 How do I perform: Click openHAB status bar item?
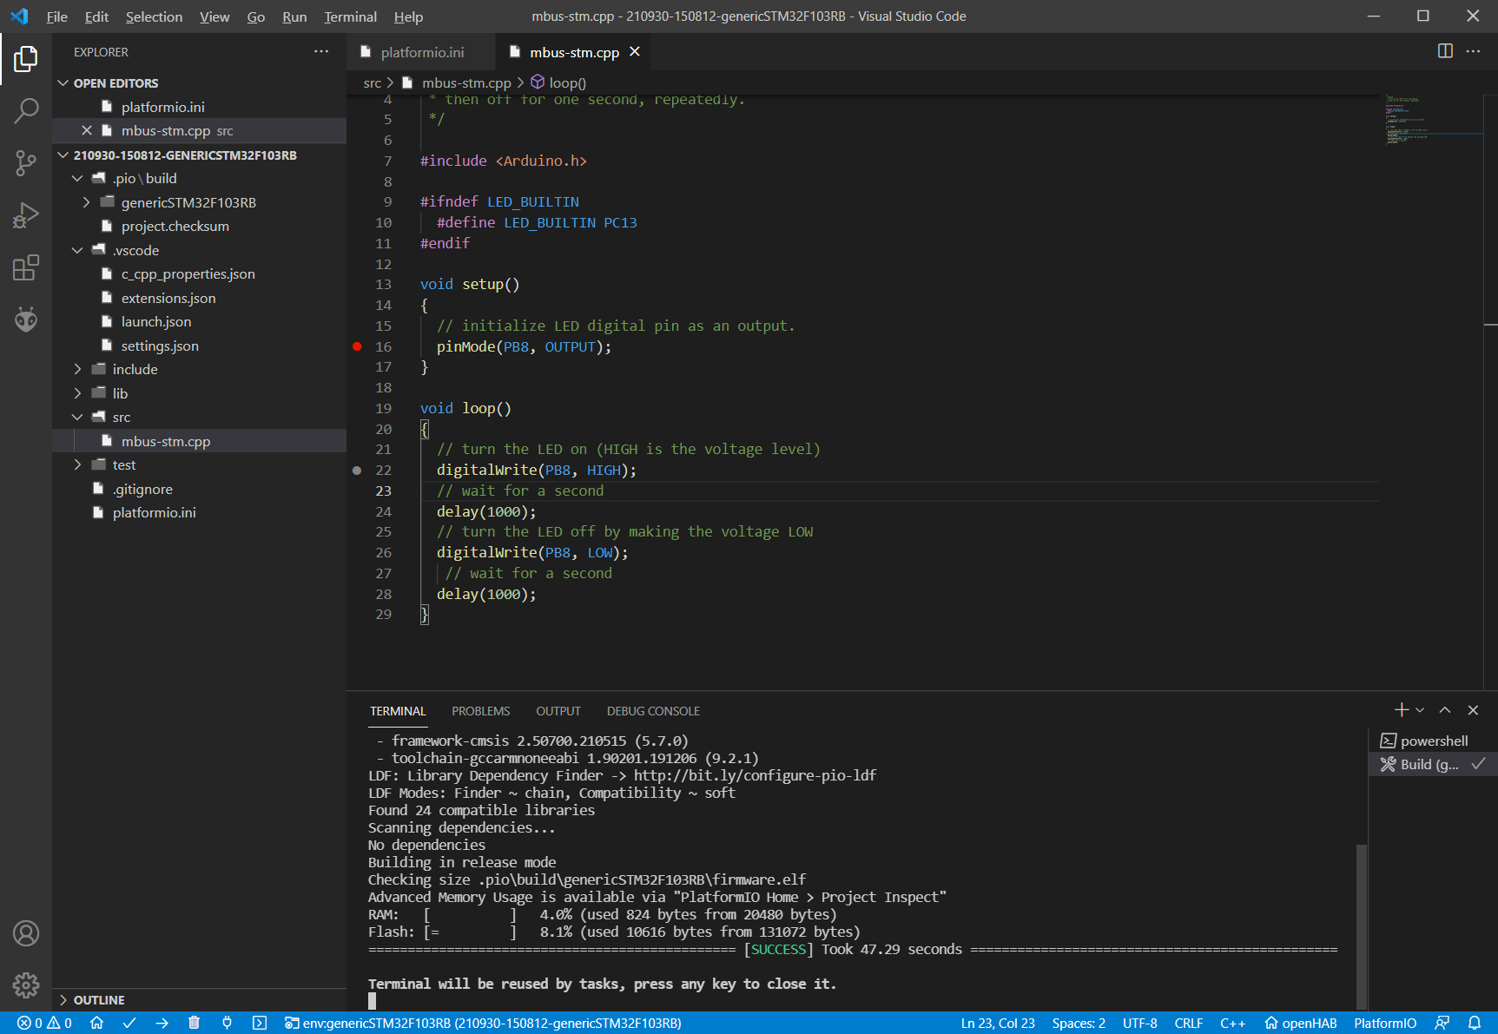pyautogui.click(x=1300, y=1023)
